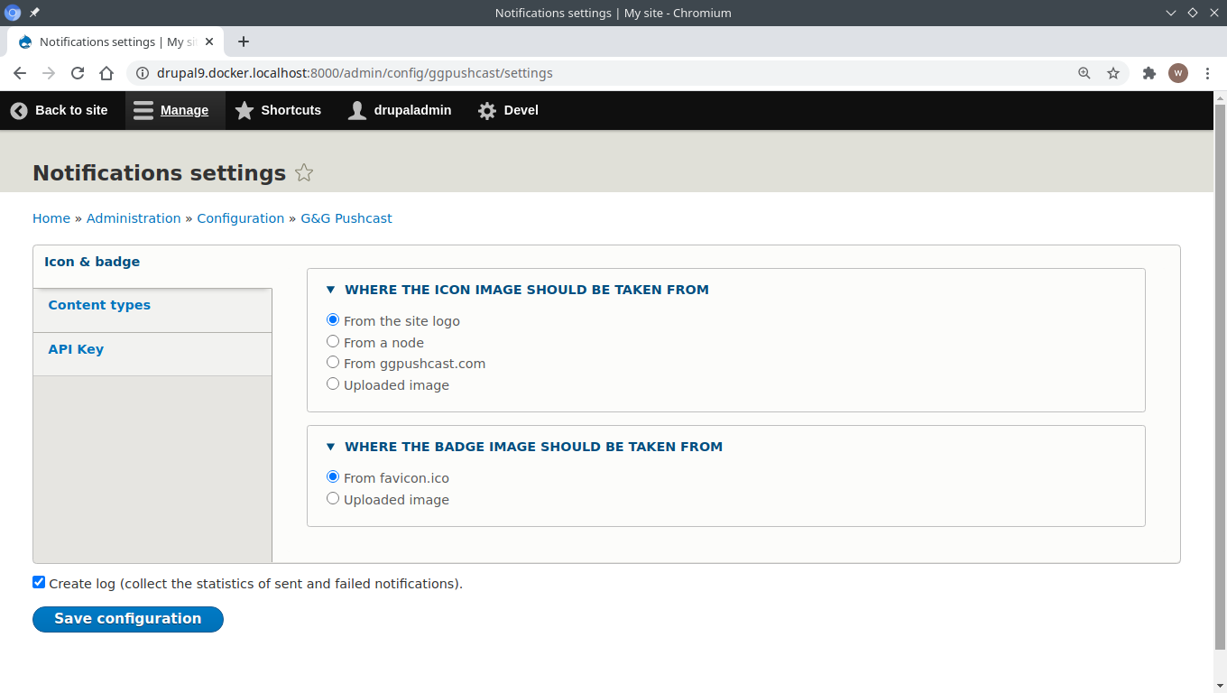The image size is (1227, 693).
Task: Click the drupaladmin user account icon
Action: click(x=356, y=110)
